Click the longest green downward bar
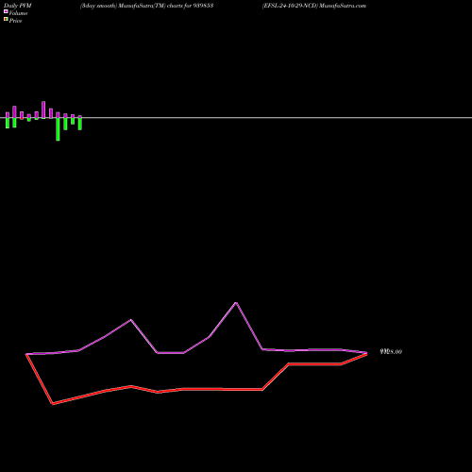This screenshot has width=472, height=472. [x=58, y=129]
